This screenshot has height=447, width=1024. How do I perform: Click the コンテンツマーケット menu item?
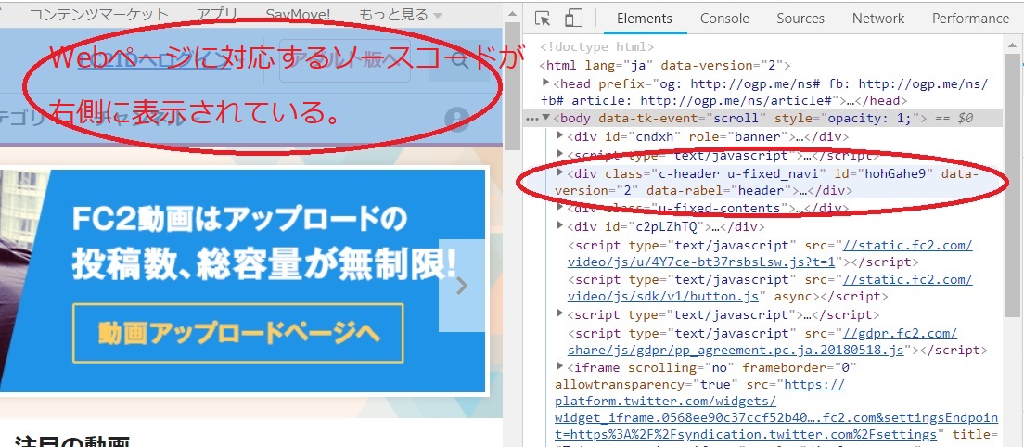pyautogui.click(x=98, y=14)
